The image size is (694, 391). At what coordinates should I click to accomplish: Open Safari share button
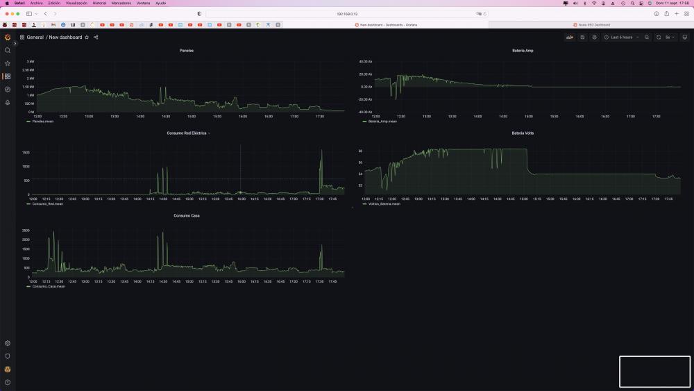click(666, 14)
